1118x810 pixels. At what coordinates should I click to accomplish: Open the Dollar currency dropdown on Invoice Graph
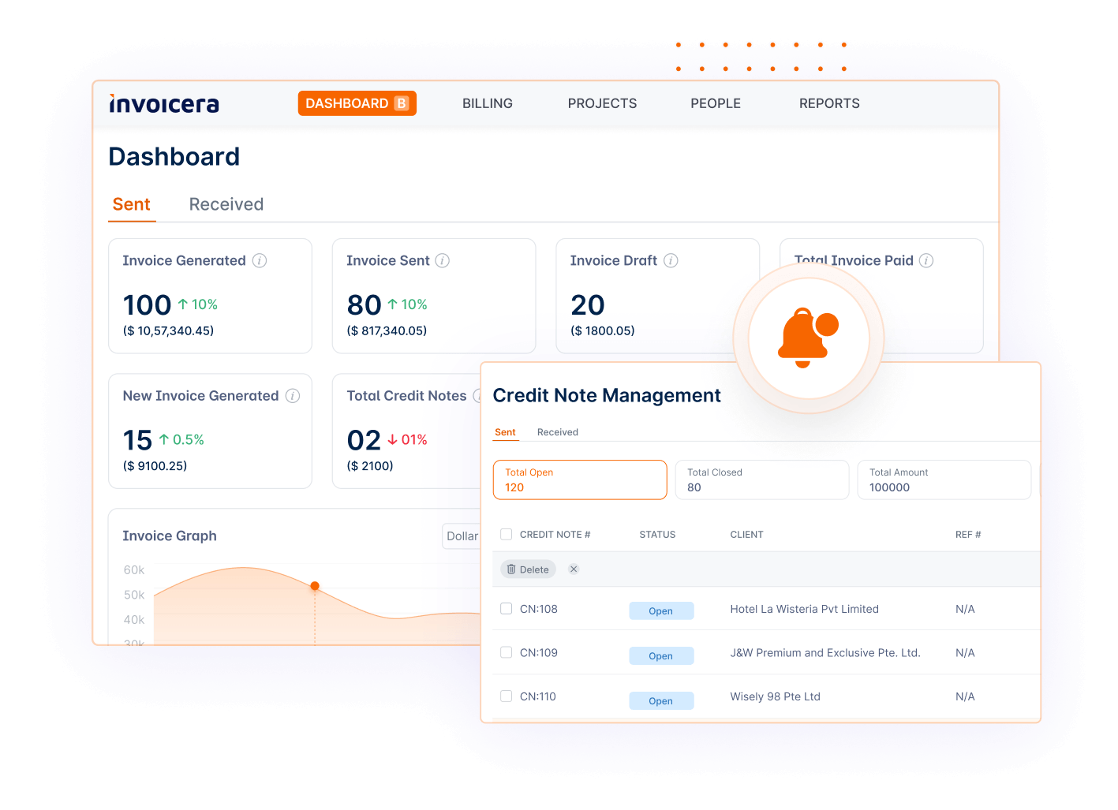pyautogui.click(x=462, y=536)
